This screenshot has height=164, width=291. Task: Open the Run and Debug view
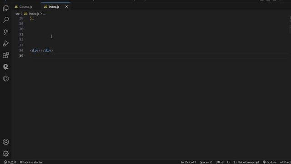tap(6, 43)
